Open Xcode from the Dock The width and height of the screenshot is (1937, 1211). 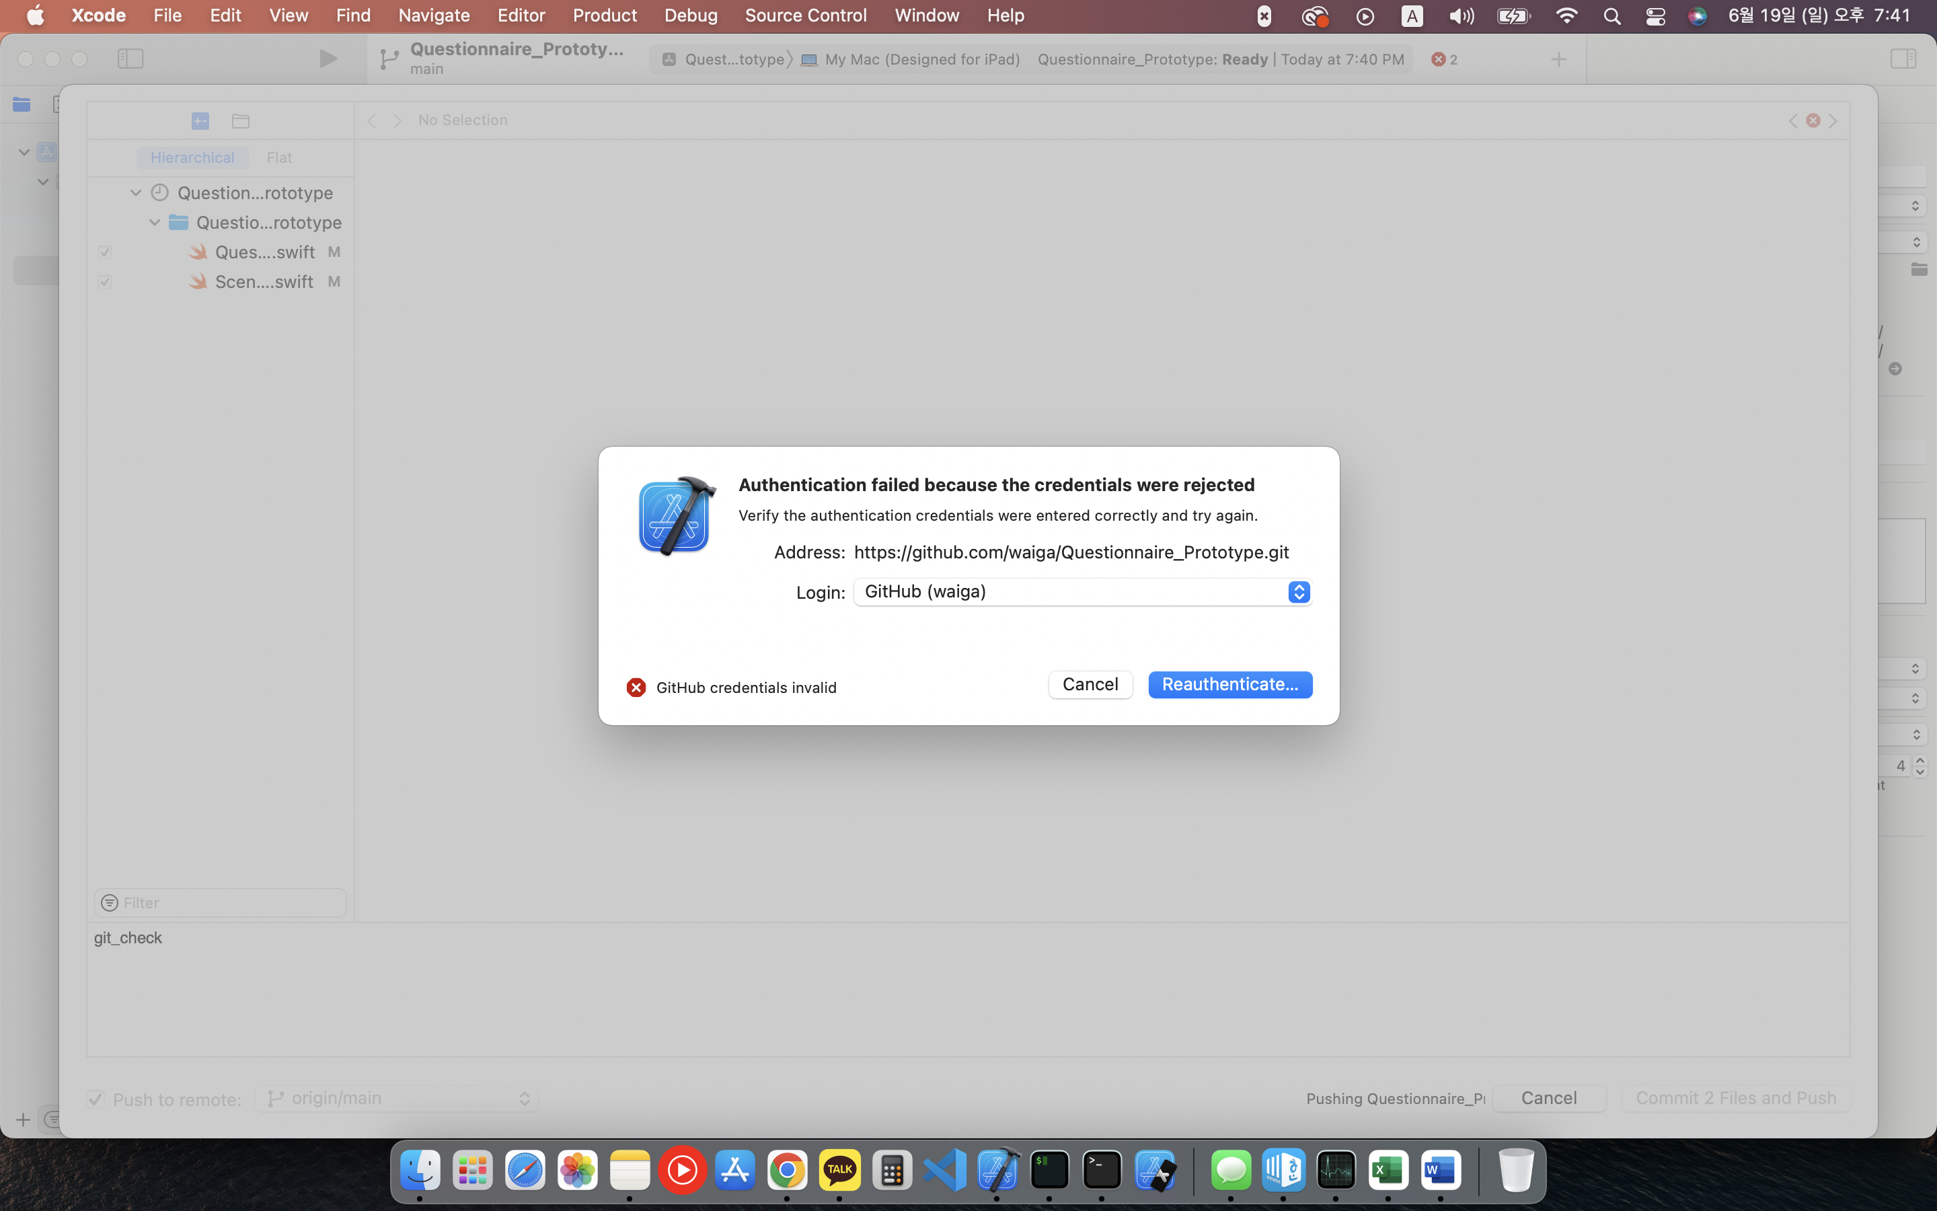(x=997, y=1170)
